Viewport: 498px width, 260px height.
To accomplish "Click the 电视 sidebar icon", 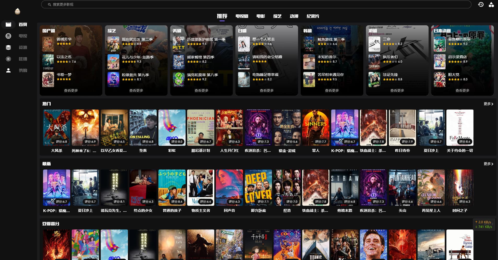I will tap(8, 36).
